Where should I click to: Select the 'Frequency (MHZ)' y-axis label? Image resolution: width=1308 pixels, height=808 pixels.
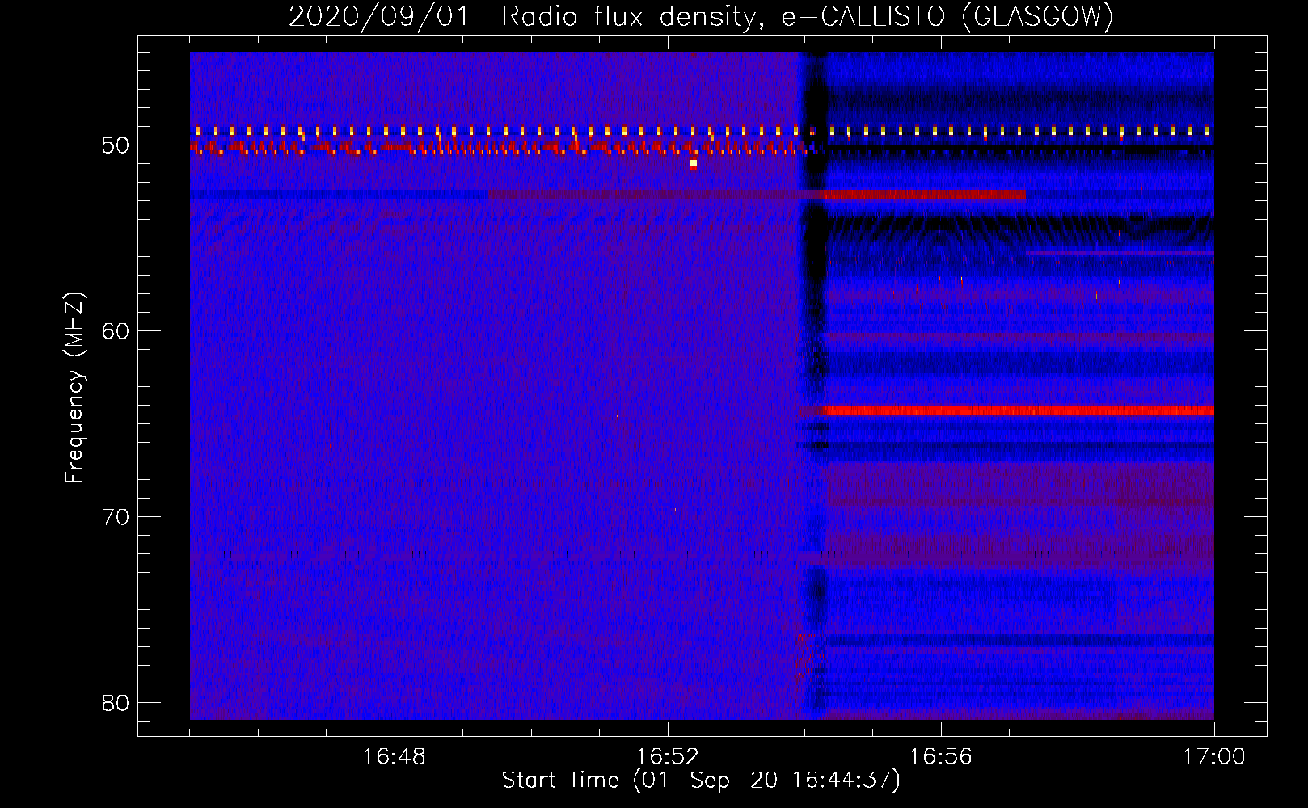coord(74,388)
